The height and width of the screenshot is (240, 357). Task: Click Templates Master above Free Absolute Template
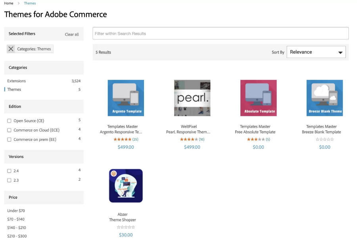point(255,127)
